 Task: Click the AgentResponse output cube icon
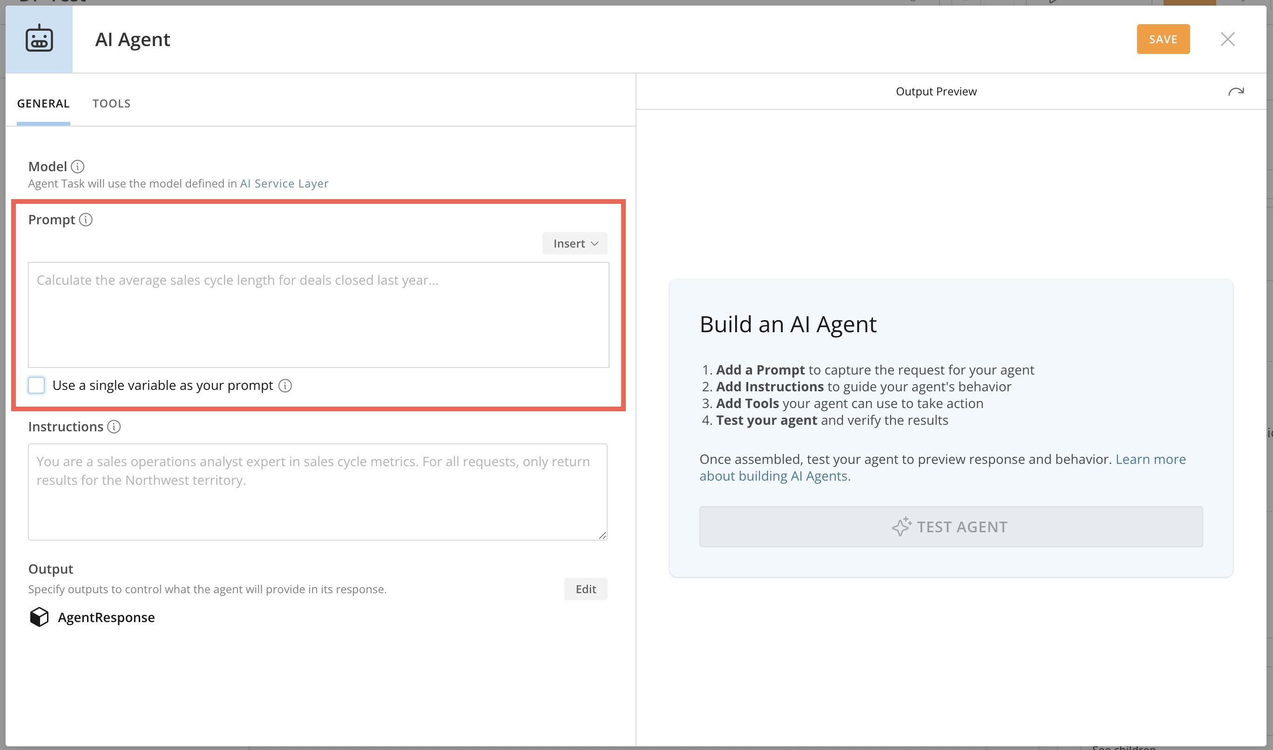pos(39,616)
